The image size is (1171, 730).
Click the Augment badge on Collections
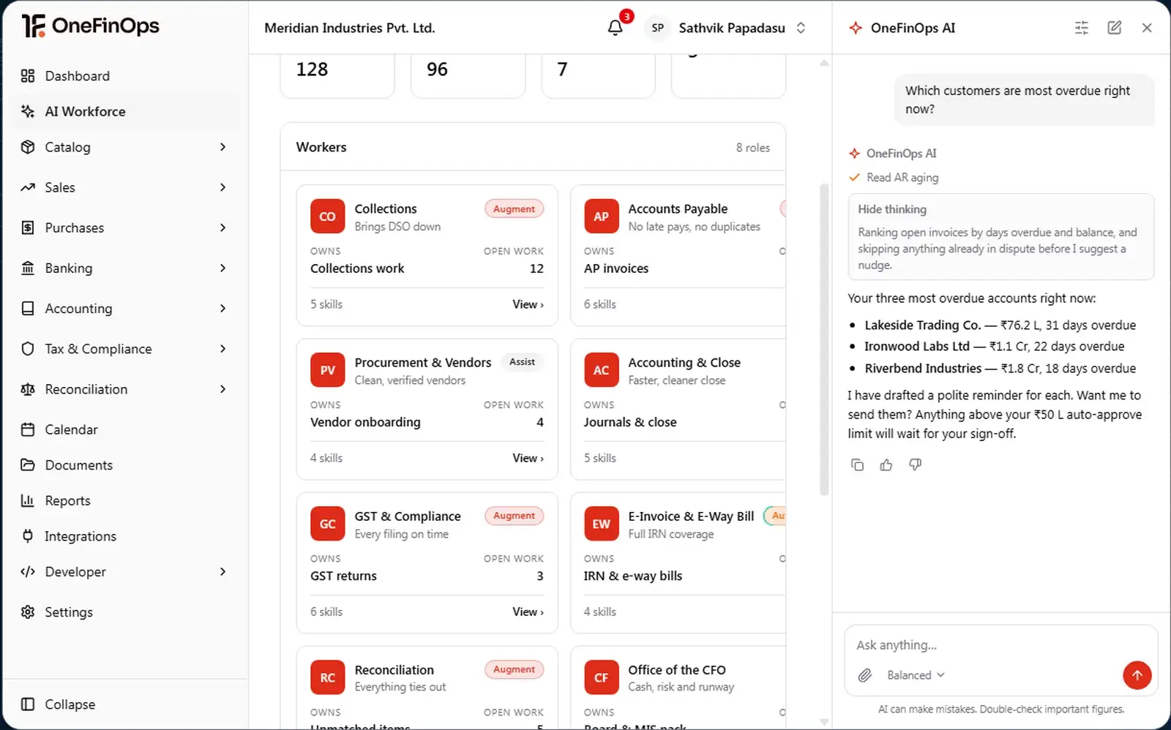coord(514,209)
